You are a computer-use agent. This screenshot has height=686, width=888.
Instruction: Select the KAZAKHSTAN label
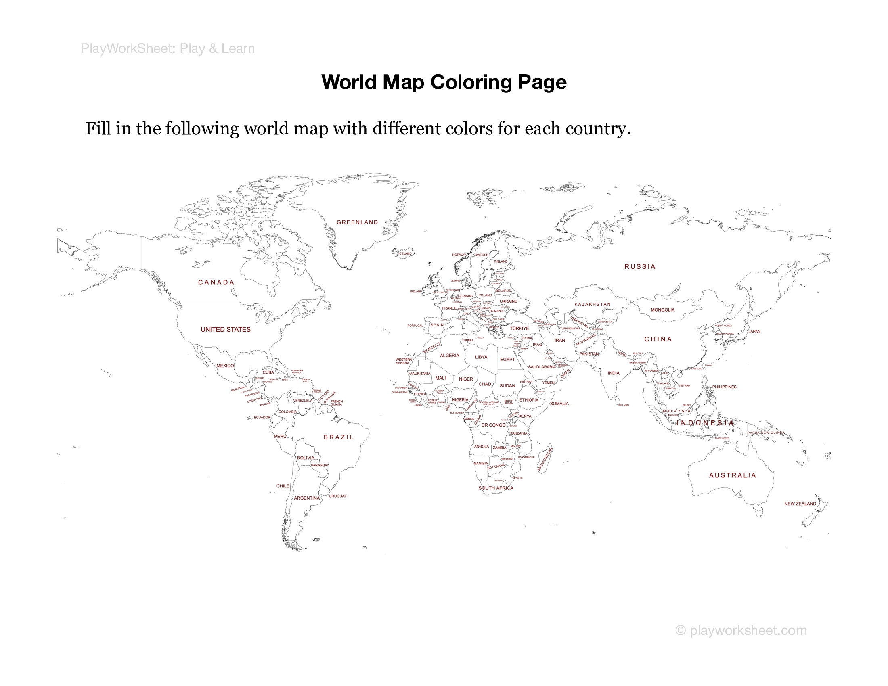[x=593, y=304]
